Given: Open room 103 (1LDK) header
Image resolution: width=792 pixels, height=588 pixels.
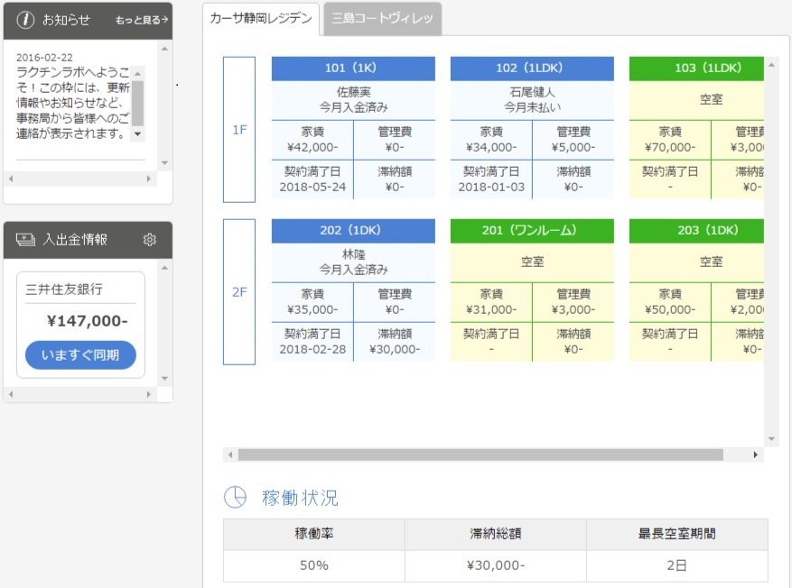Looking at the screenshot, I should (x=696, y=68).
